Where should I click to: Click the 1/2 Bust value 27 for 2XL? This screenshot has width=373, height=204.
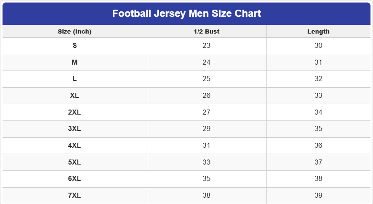[x=206, y=112]
